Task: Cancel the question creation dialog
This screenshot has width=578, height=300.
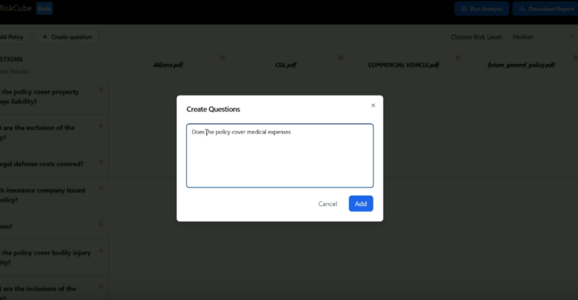Action: pos(327,204)
